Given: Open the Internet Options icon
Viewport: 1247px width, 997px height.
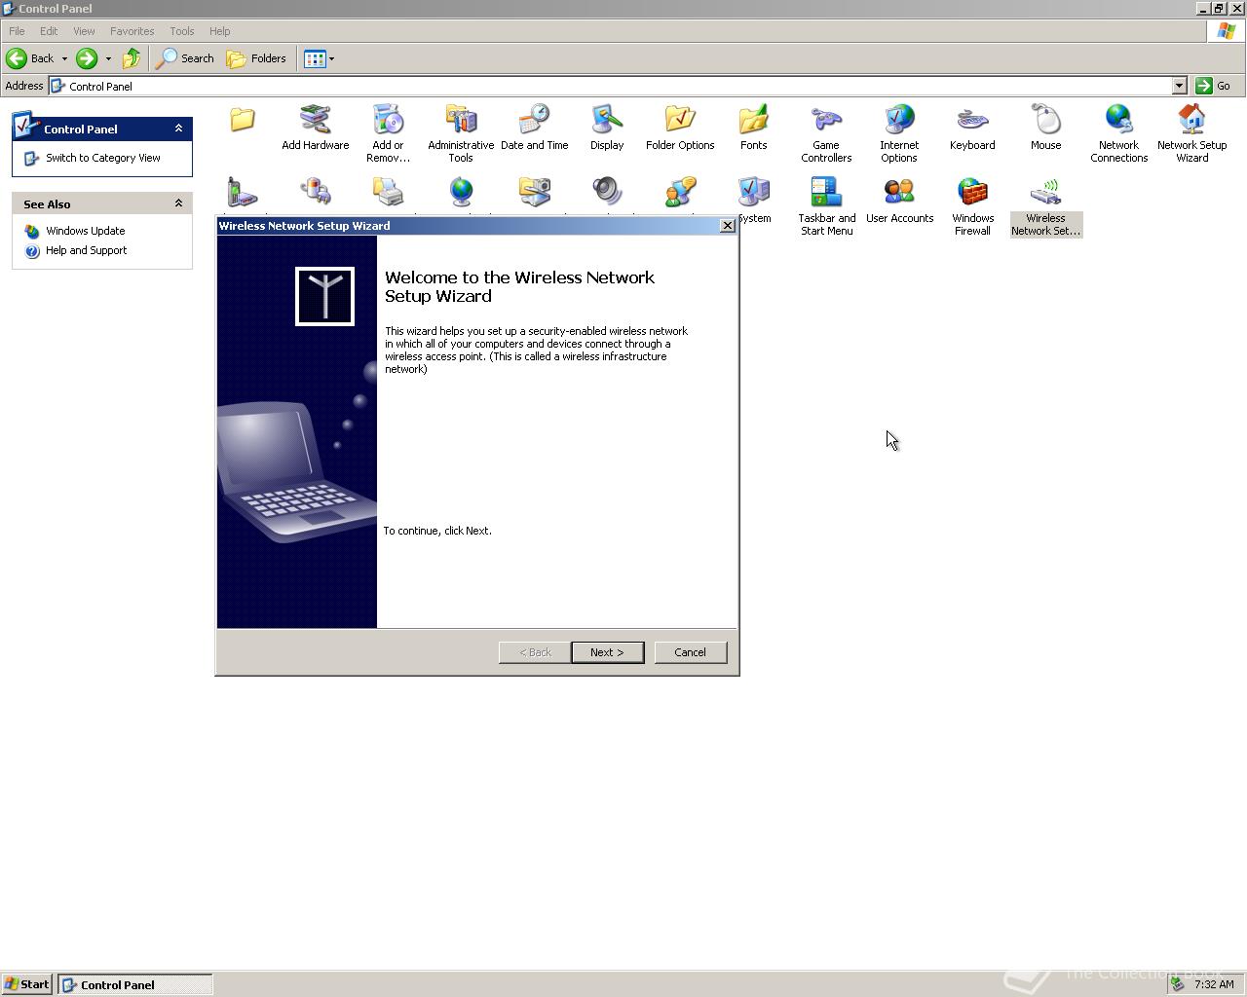Looking at the screenshot, I should [x=899, y=133].
